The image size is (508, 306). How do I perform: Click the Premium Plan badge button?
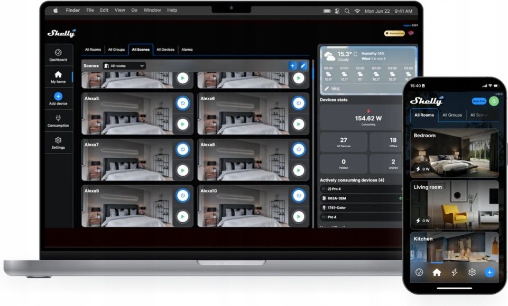[x=394, y=33]
